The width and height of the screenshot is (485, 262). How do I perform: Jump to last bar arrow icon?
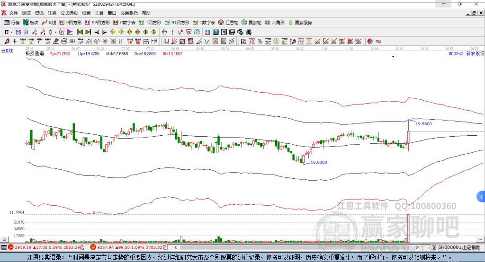88,32
